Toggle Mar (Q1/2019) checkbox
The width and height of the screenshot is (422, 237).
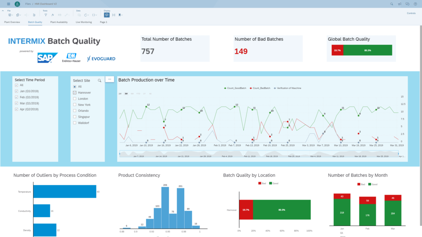16,103
